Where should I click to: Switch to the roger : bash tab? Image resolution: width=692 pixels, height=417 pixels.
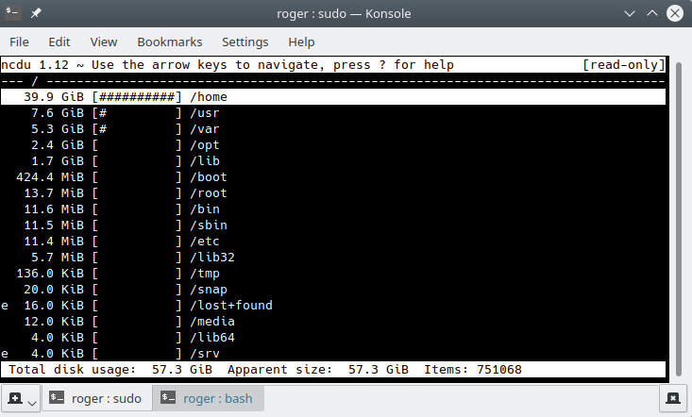208,399
